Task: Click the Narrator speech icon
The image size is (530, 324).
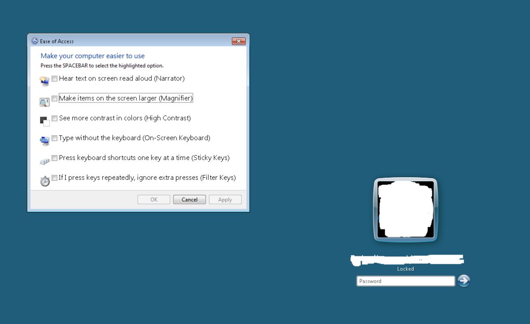Action: 45,81
